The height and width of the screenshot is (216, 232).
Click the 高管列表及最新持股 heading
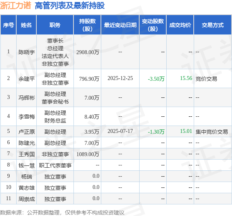[x=70, y=6]
